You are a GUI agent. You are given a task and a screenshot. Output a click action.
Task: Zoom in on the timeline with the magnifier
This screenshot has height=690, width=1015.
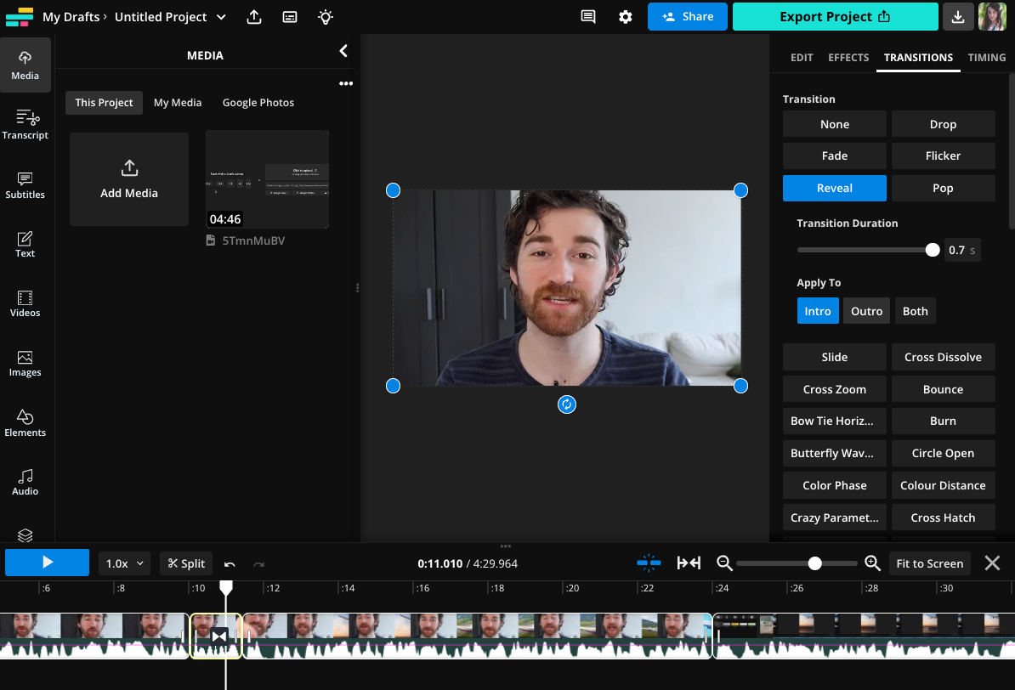pos(872,563)
